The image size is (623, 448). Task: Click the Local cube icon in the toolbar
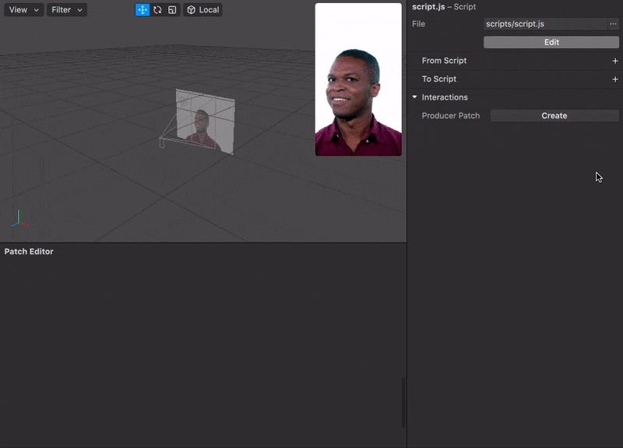coord(192,9)
